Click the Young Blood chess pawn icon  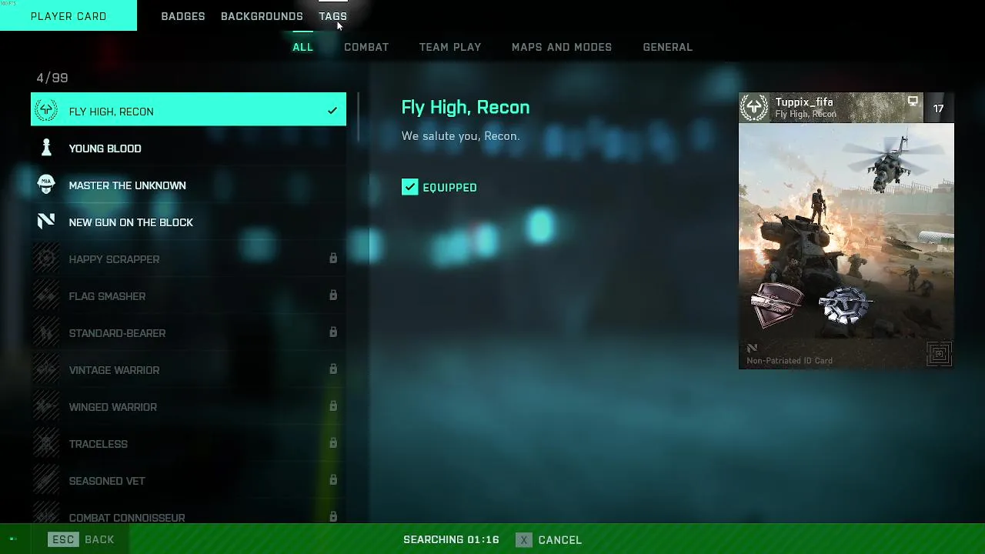[x=46, y=148]
